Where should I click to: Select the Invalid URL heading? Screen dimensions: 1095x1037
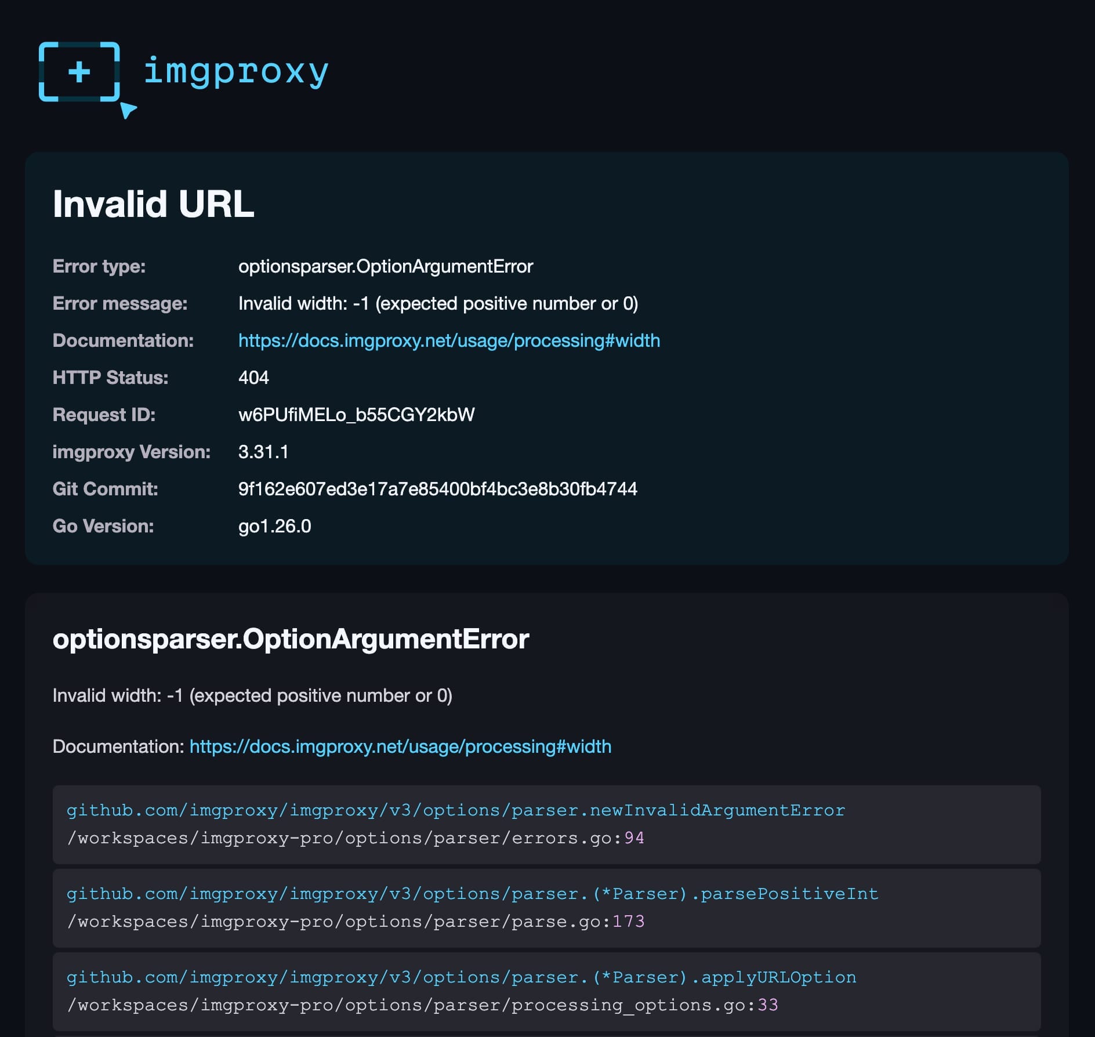154,204
